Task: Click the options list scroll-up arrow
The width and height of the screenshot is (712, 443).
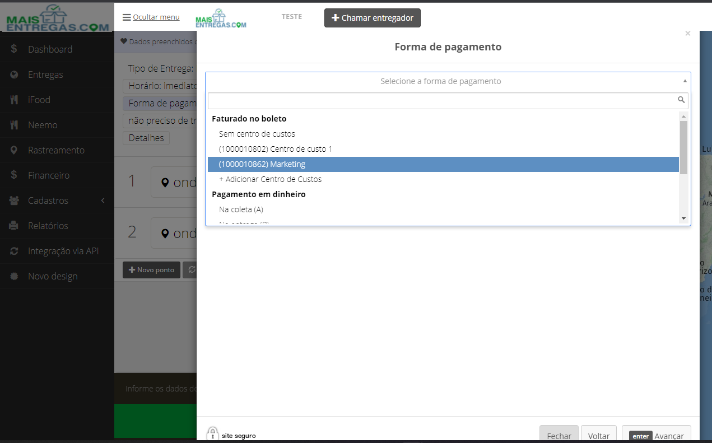Action: click(x=683, y=116)
